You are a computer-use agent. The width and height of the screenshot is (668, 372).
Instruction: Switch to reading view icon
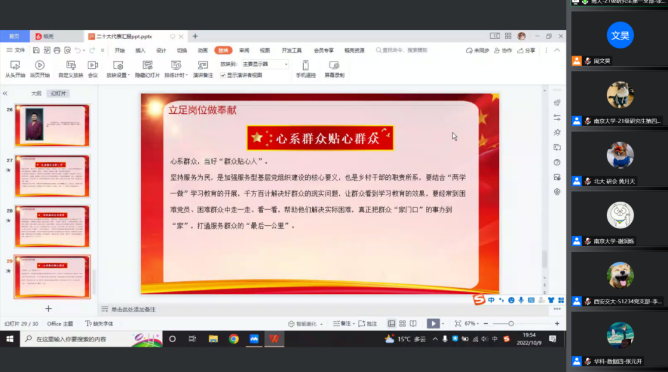coord(413,324)
